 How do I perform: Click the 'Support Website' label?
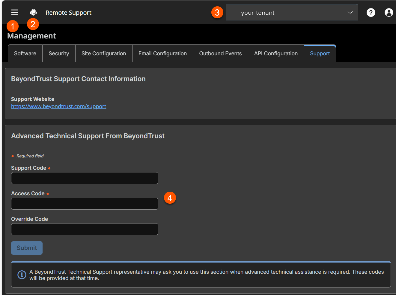[33, 99]
